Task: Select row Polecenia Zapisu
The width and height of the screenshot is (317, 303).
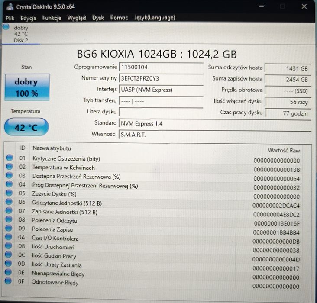Action: (x=154, y=230)
